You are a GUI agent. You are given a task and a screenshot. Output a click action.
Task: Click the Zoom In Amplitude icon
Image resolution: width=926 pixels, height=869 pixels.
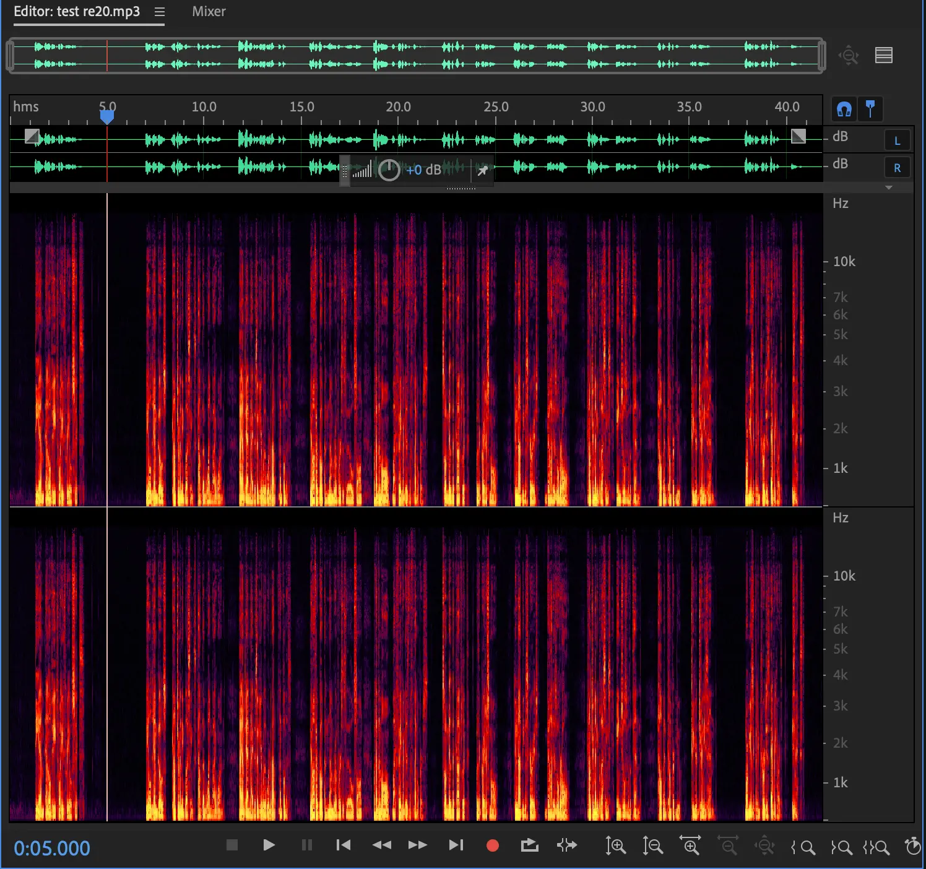615,846
